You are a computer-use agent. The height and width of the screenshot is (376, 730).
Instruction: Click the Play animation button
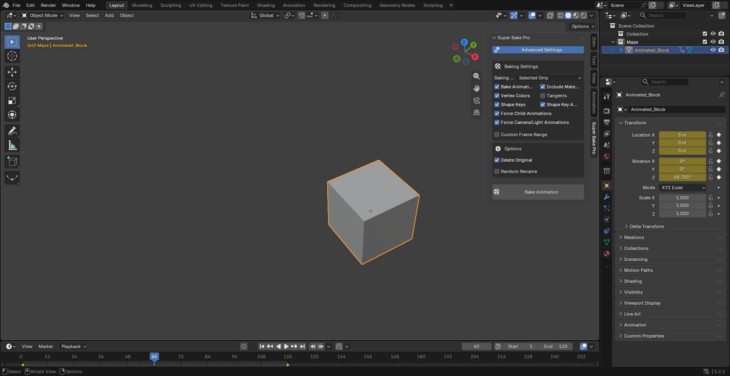coord(286,346)
